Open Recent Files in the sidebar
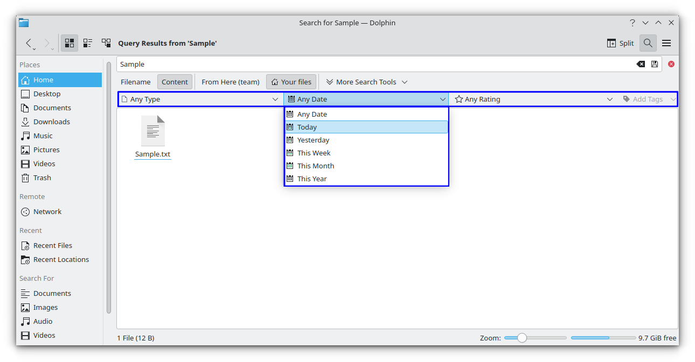 [53, 245]
